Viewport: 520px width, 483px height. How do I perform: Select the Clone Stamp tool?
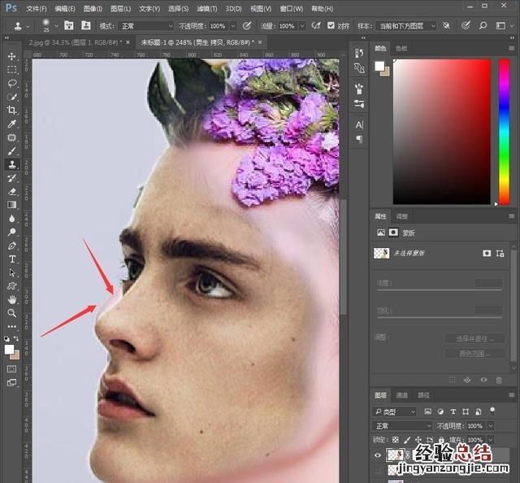[12, 164]
